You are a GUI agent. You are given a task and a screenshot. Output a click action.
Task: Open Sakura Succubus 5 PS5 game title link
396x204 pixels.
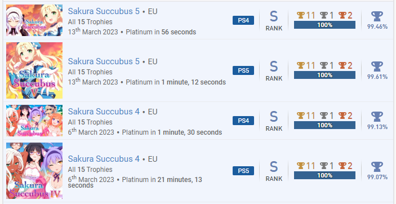pos(104,61)
